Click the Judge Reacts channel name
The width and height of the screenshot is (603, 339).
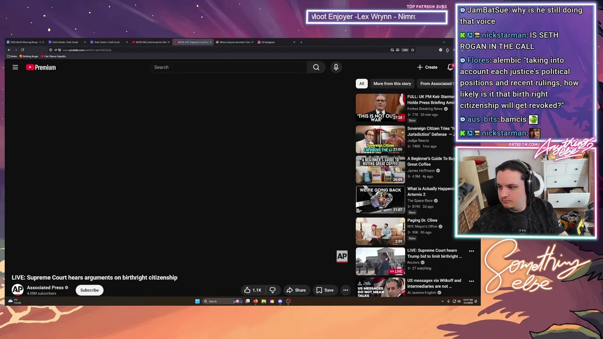[x=419, y=140]
